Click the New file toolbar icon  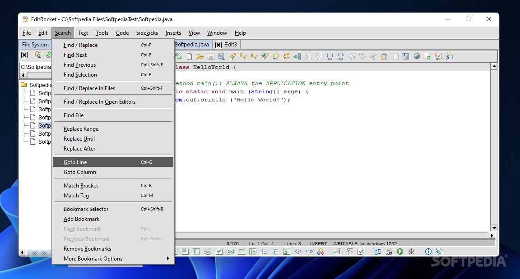(x=190, y=57)
